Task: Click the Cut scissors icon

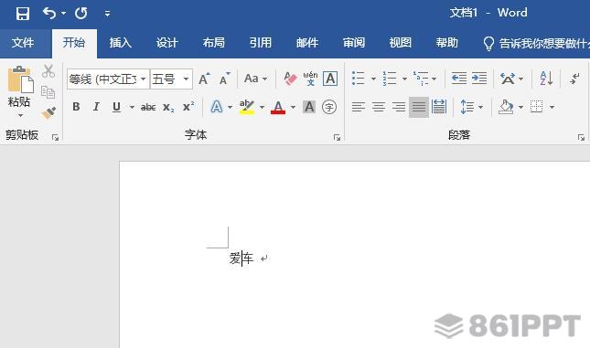Action: 48,71
